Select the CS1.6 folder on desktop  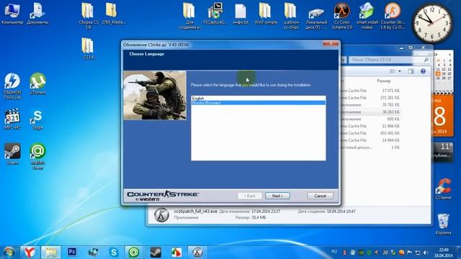(x=88, y=48)
